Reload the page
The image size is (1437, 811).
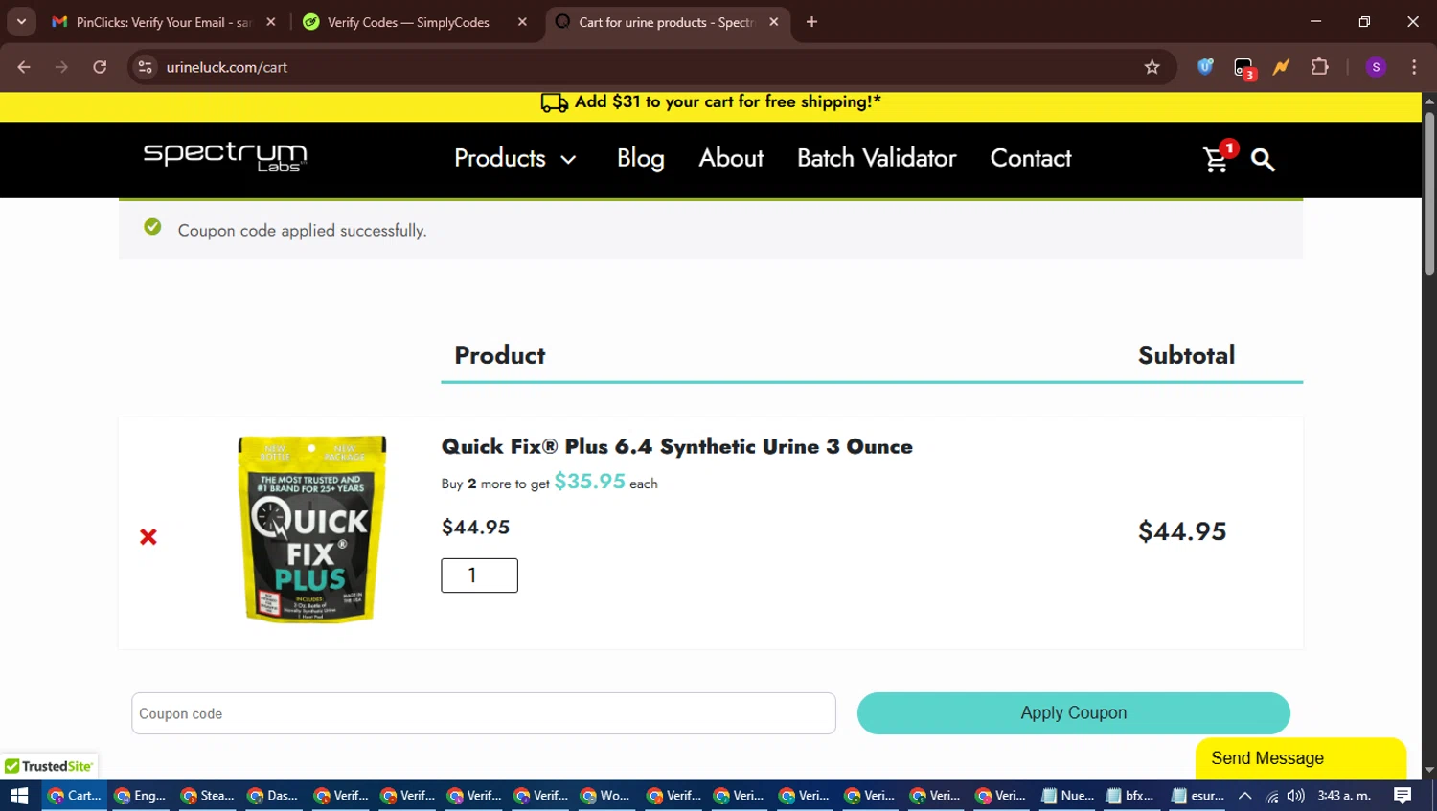[100, 67]
